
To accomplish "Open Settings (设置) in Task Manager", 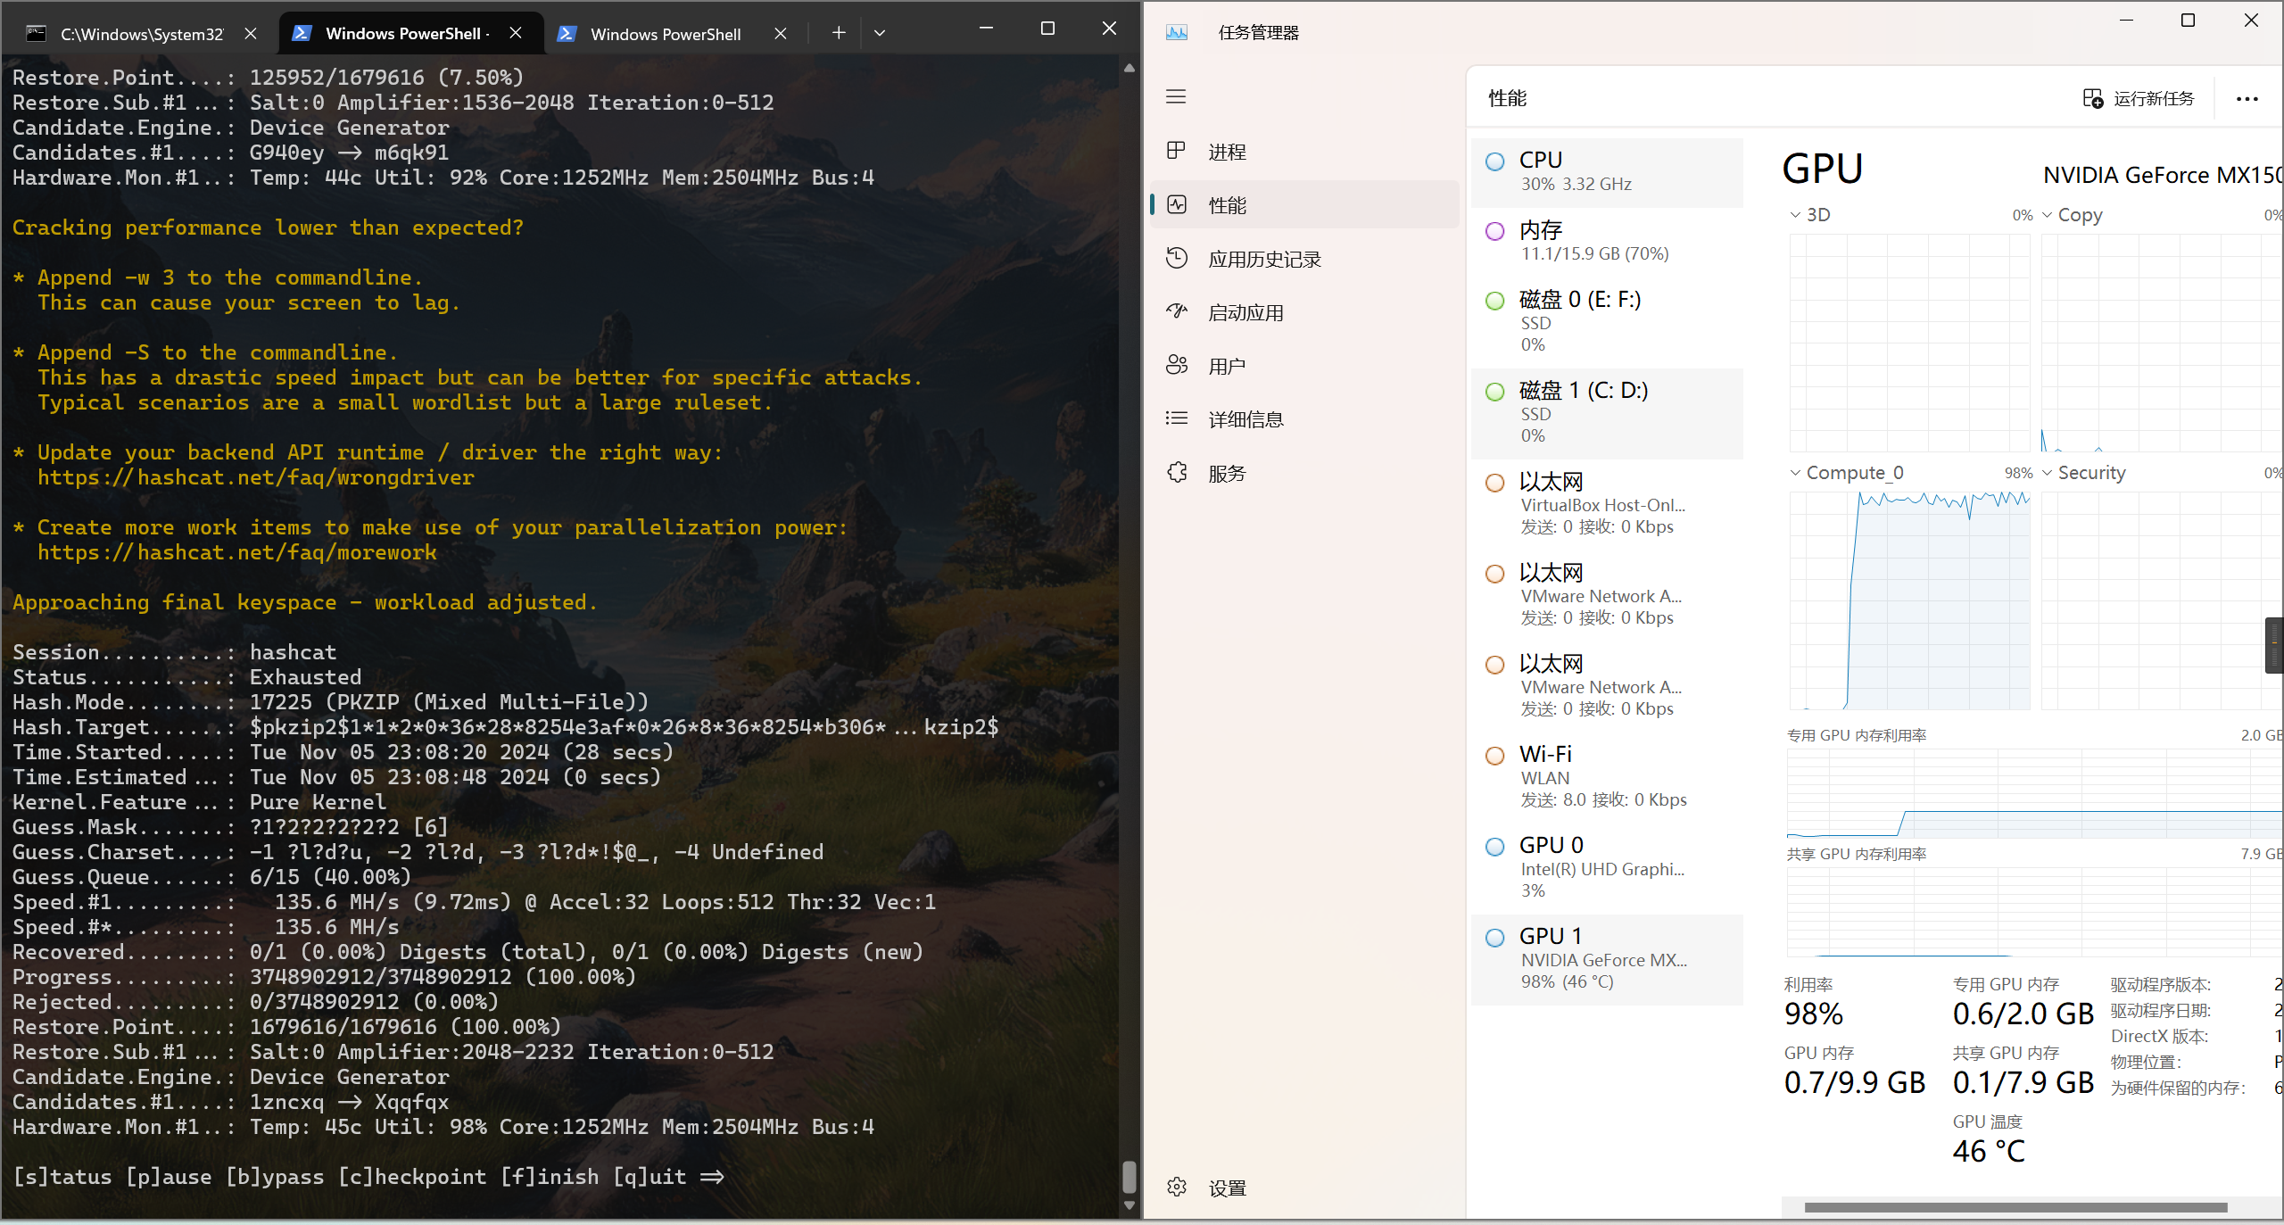I will point(1304,1188).
